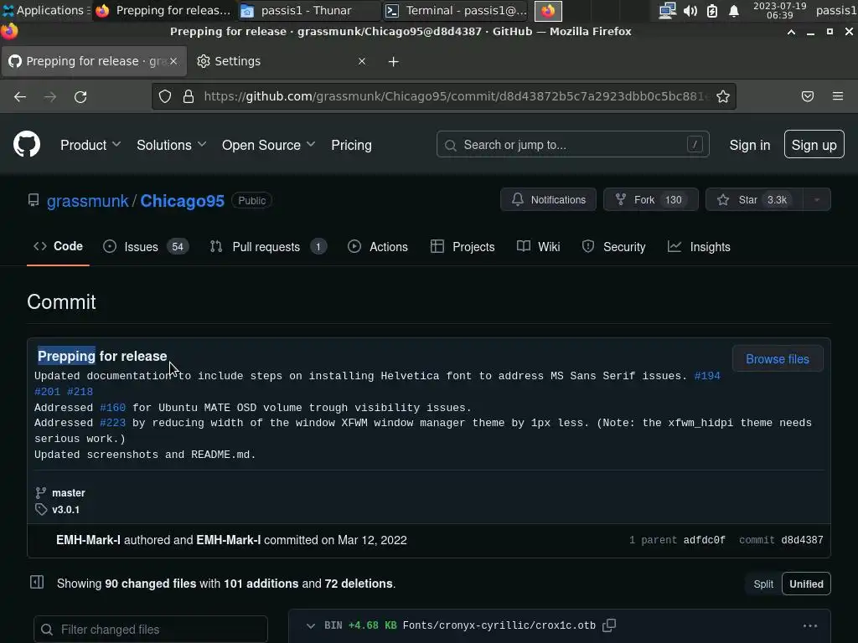Screen dimensions: 858x643
Task: Bookmark this page with the star icon
Action: click(x=723, y=97)
